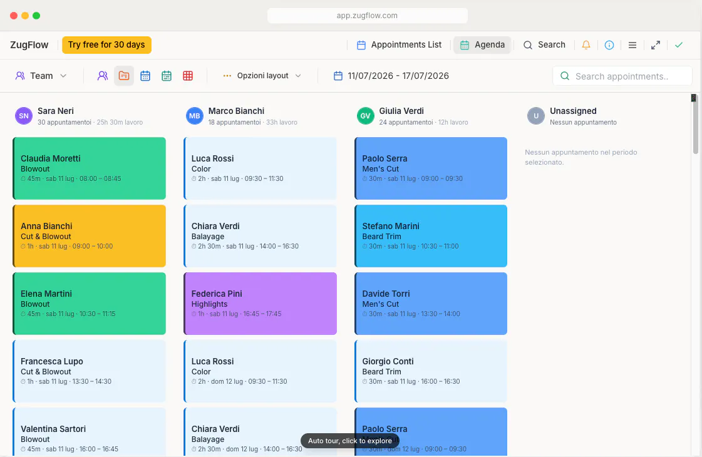The image size is (702, 457).
Task: Click the search appointments magnifier icon
Action: (565, 76)
